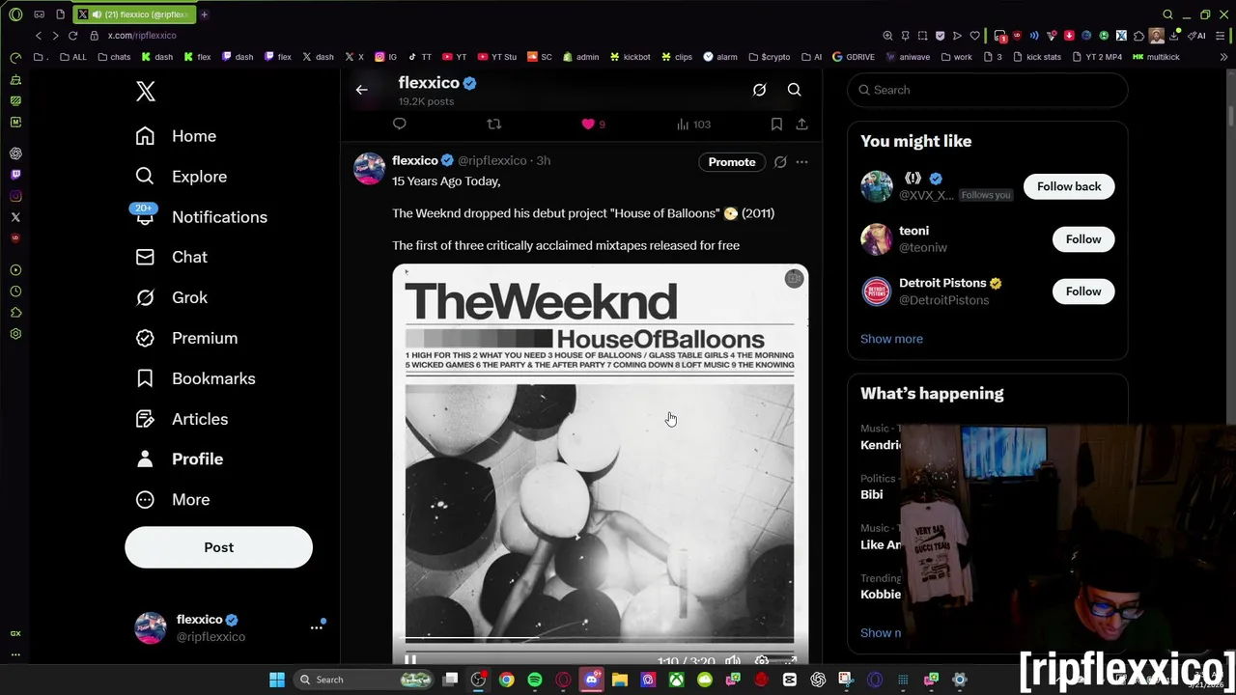This screenshot has width=1236, height=695.
Task: Pause the playing video
Action: tap(410, 661)
